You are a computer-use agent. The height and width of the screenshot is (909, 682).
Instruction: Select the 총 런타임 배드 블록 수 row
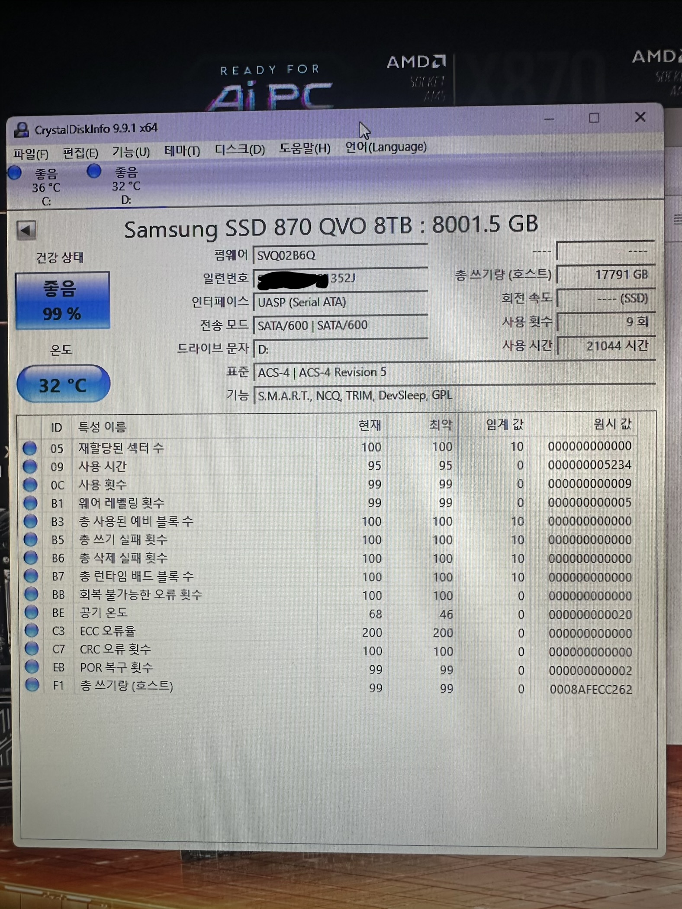tap(329, 577)
